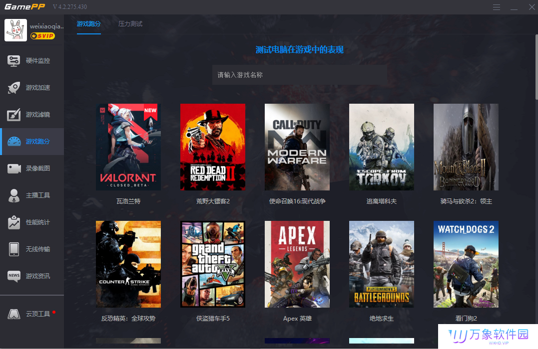Screen dimensions: 538x349
Task: Click the 主播工具 sidebar label
Action: [38, 195]
